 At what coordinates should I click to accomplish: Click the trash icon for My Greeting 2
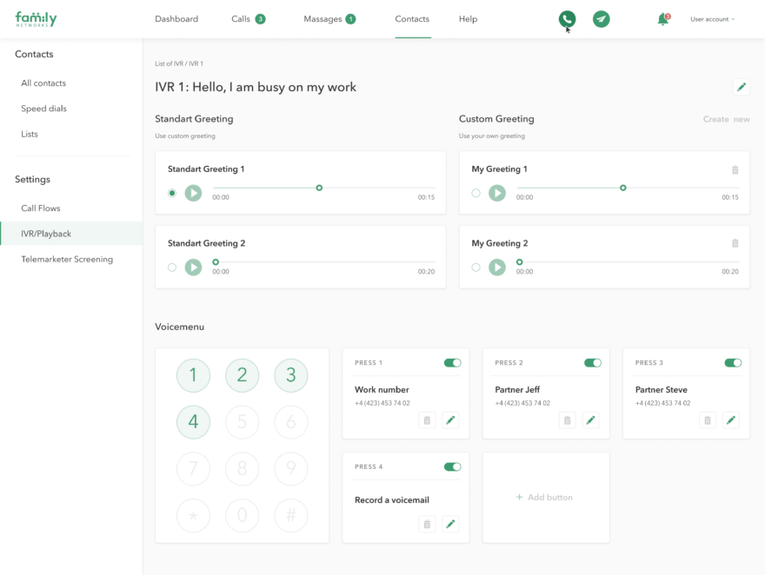pos(735,244)
